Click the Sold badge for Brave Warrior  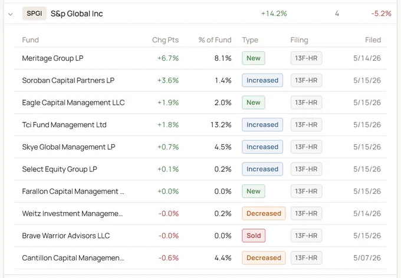[254, 236]
